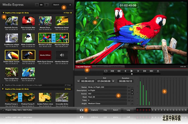Image resolution: width=188 pixels, height=124 pixels.
Task: Mark the Out point with its button
Action: (113, 81)
